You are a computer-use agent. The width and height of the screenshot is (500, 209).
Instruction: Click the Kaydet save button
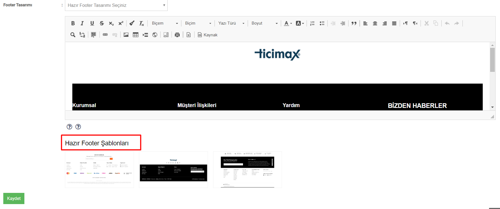[14, 198]
